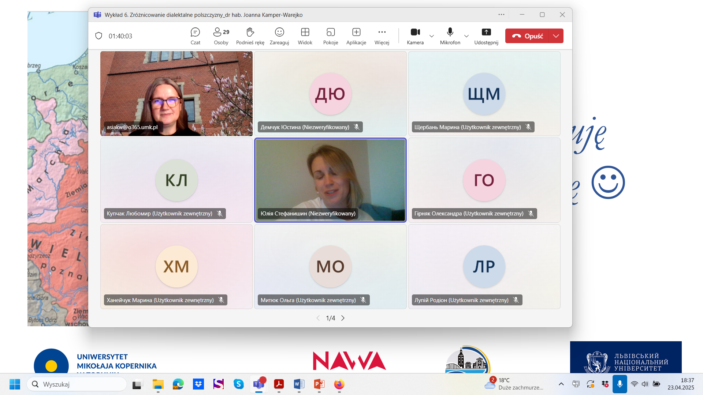Toggle the Kamera on or off

point(415,36)
